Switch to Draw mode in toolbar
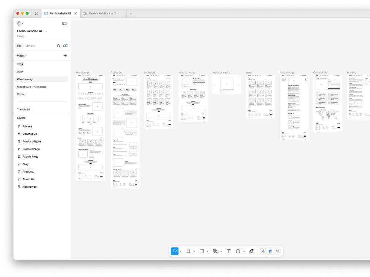The width and height of the screenshot is (370, 277). (263, 251)
